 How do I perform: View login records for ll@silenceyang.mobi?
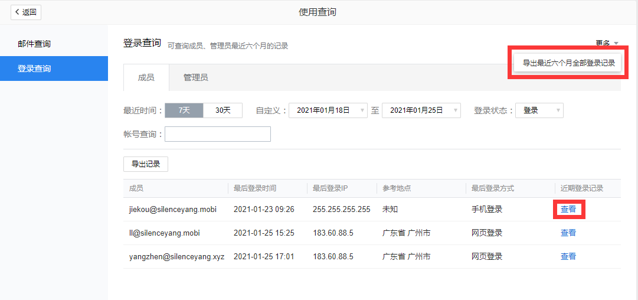pyautogui.click(x=568, y=233)
